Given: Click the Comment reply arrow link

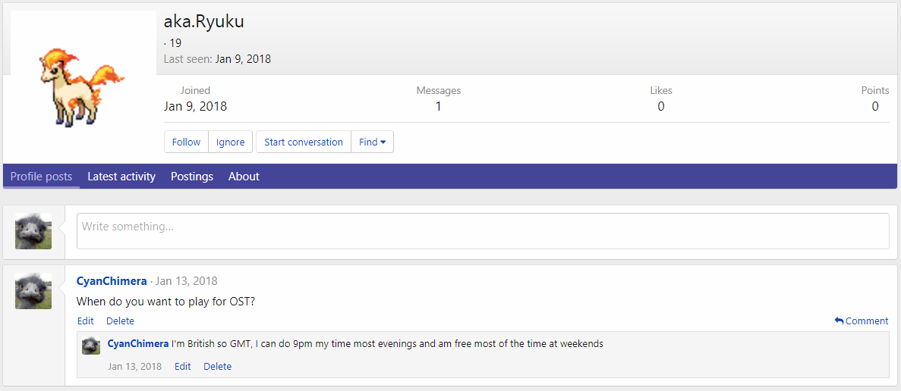Looking at the screenshot, I should [x=861, y=321].
